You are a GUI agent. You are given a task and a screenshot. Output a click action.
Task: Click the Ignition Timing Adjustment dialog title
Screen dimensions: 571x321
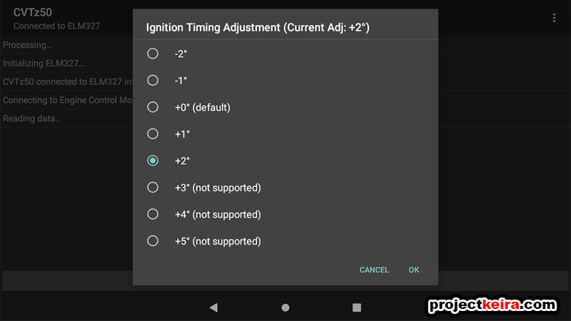pos(258,28)
